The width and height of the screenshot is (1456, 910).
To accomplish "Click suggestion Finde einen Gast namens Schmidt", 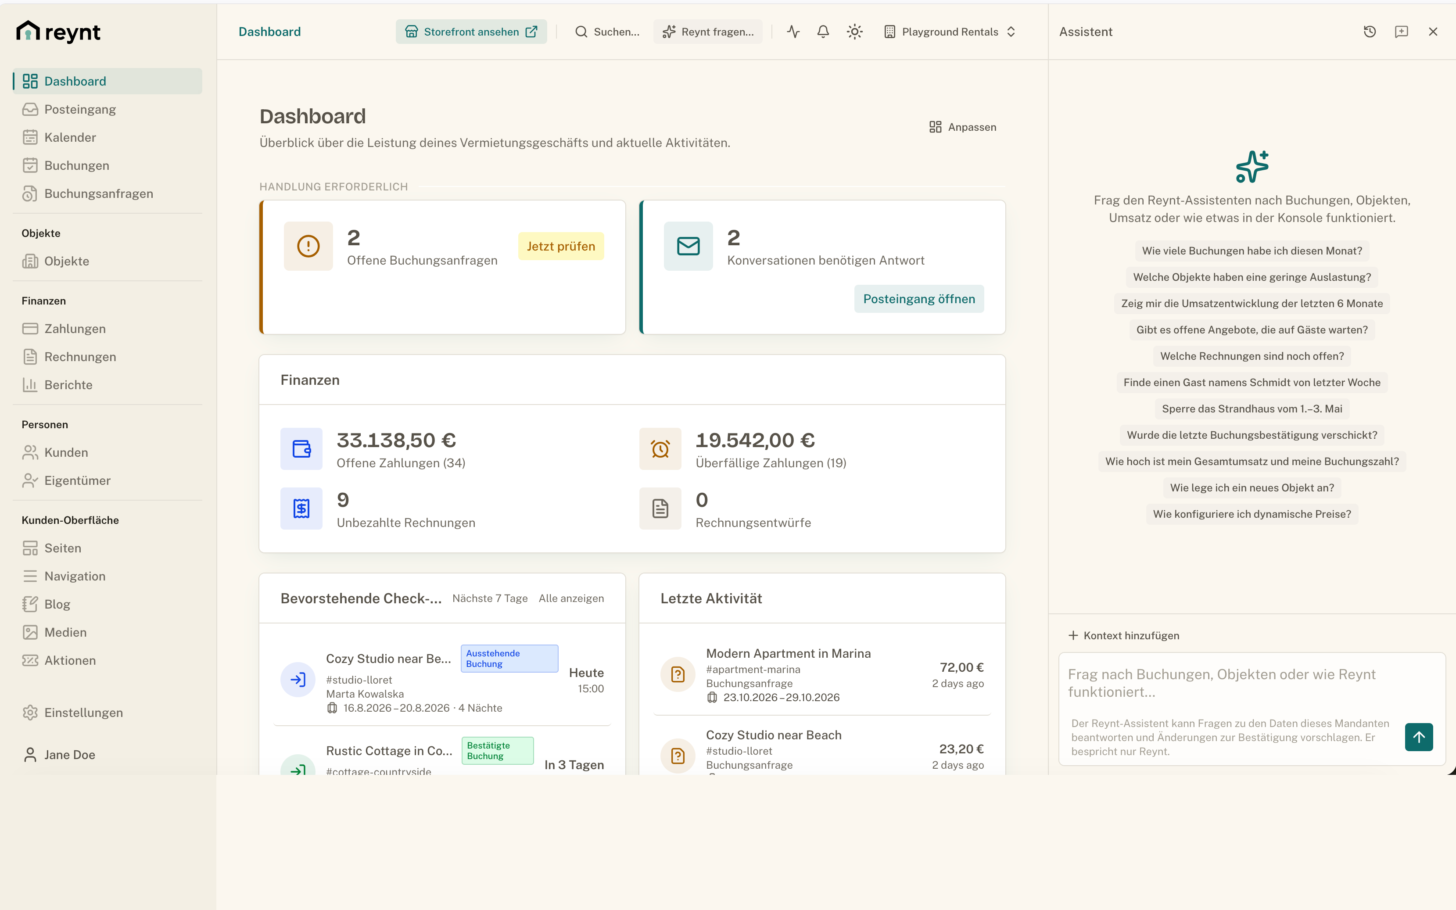I will click(1252, 383).
